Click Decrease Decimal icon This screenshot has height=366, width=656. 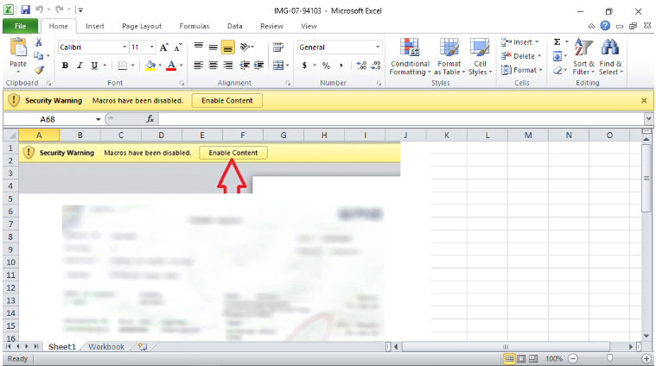tap(376, 66)
